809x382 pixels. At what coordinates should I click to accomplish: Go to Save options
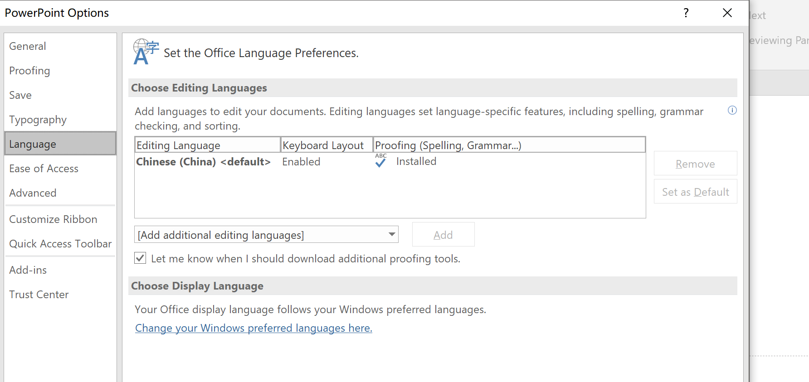coord(60,95)
